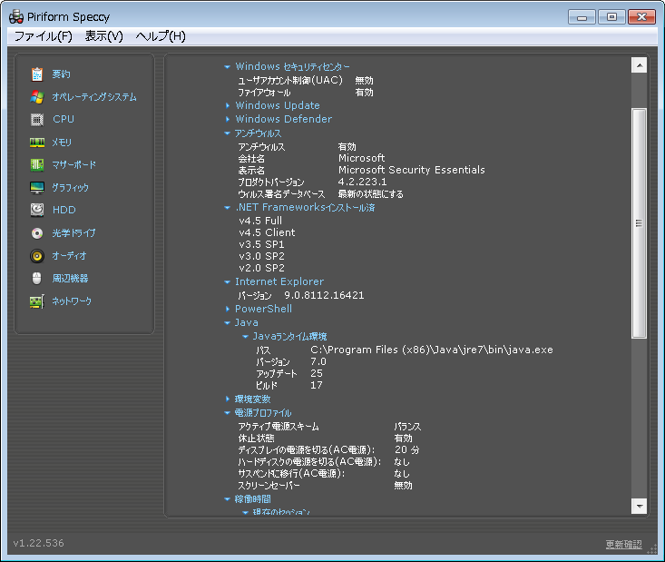Open the メモリ RAM stick icon
Viewport: 665px width, 562px height.
click(x=37, y=143)
